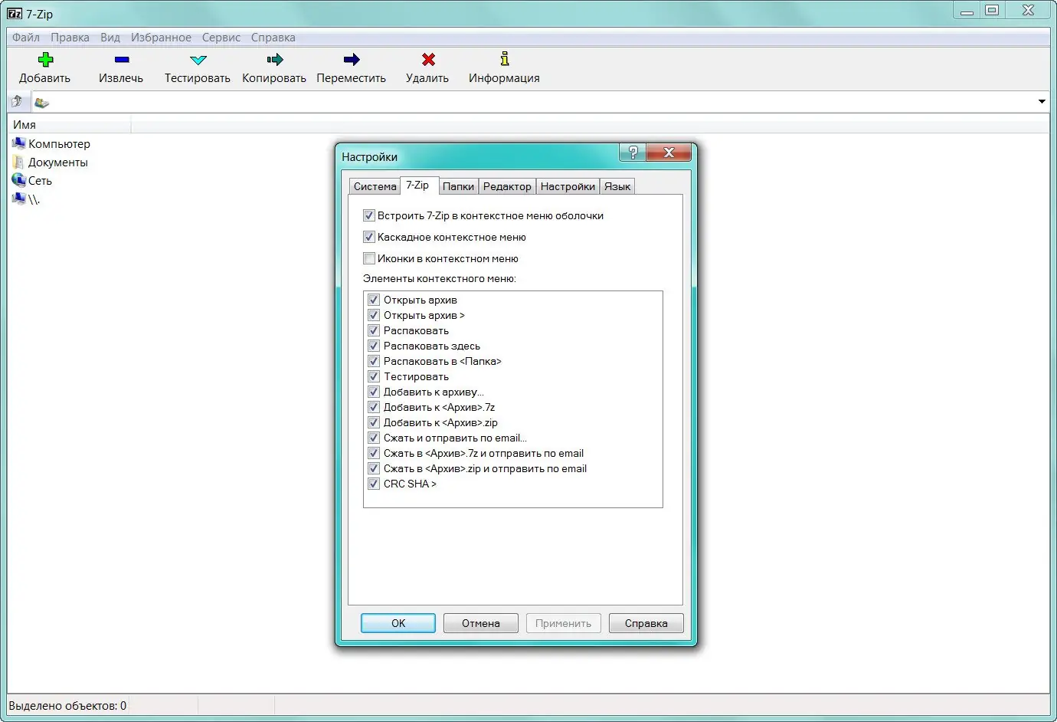Viewport: 1057px width, 722px height.
Task: Confirm settings with the OK button
Action: pyautogui.click(x=398, y=623)
